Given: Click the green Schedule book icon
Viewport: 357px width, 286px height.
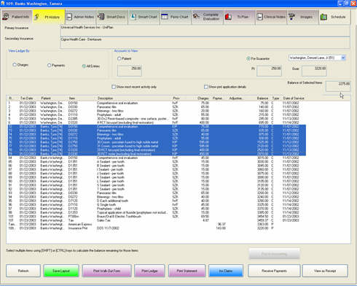Looking at the screenshot, I should click(323, 17).
